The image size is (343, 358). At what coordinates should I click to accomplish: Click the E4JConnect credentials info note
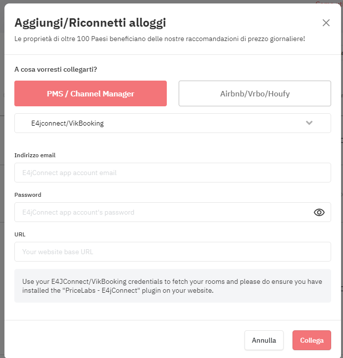coord(173,286)
